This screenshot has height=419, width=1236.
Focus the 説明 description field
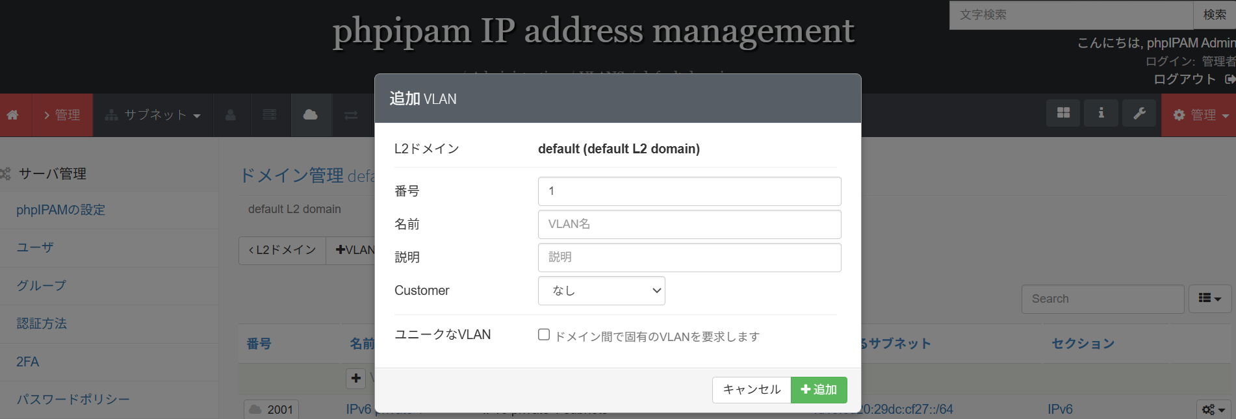coord(689,257)
